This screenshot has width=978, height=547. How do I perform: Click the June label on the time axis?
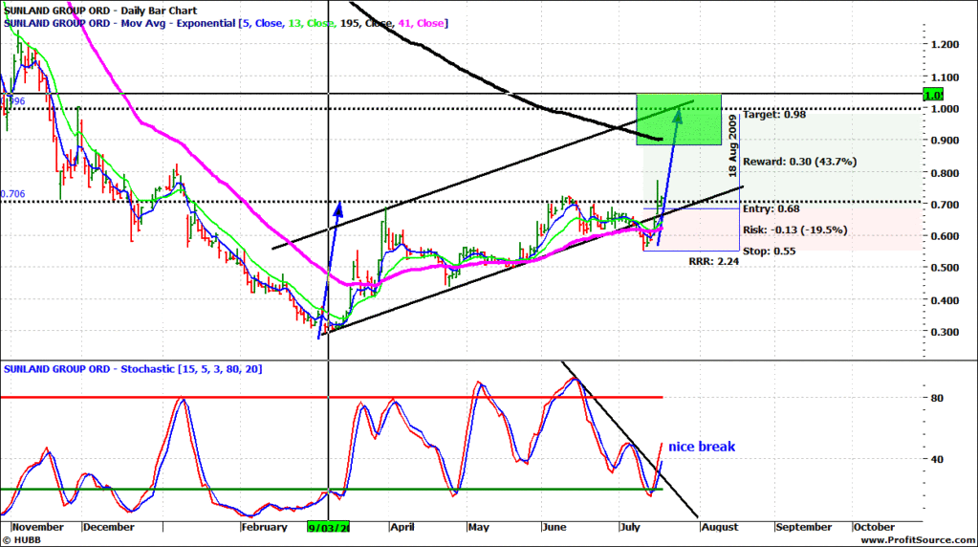(x=554, y=527)
